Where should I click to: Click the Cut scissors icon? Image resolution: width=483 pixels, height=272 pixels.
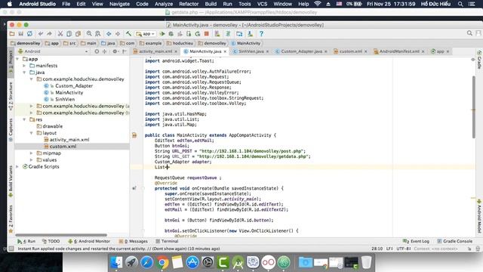click(60, 34)
